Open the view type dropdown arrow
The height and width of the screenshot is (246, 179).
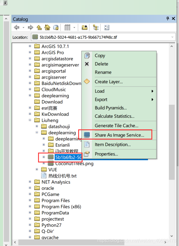(x=74, y=28)
